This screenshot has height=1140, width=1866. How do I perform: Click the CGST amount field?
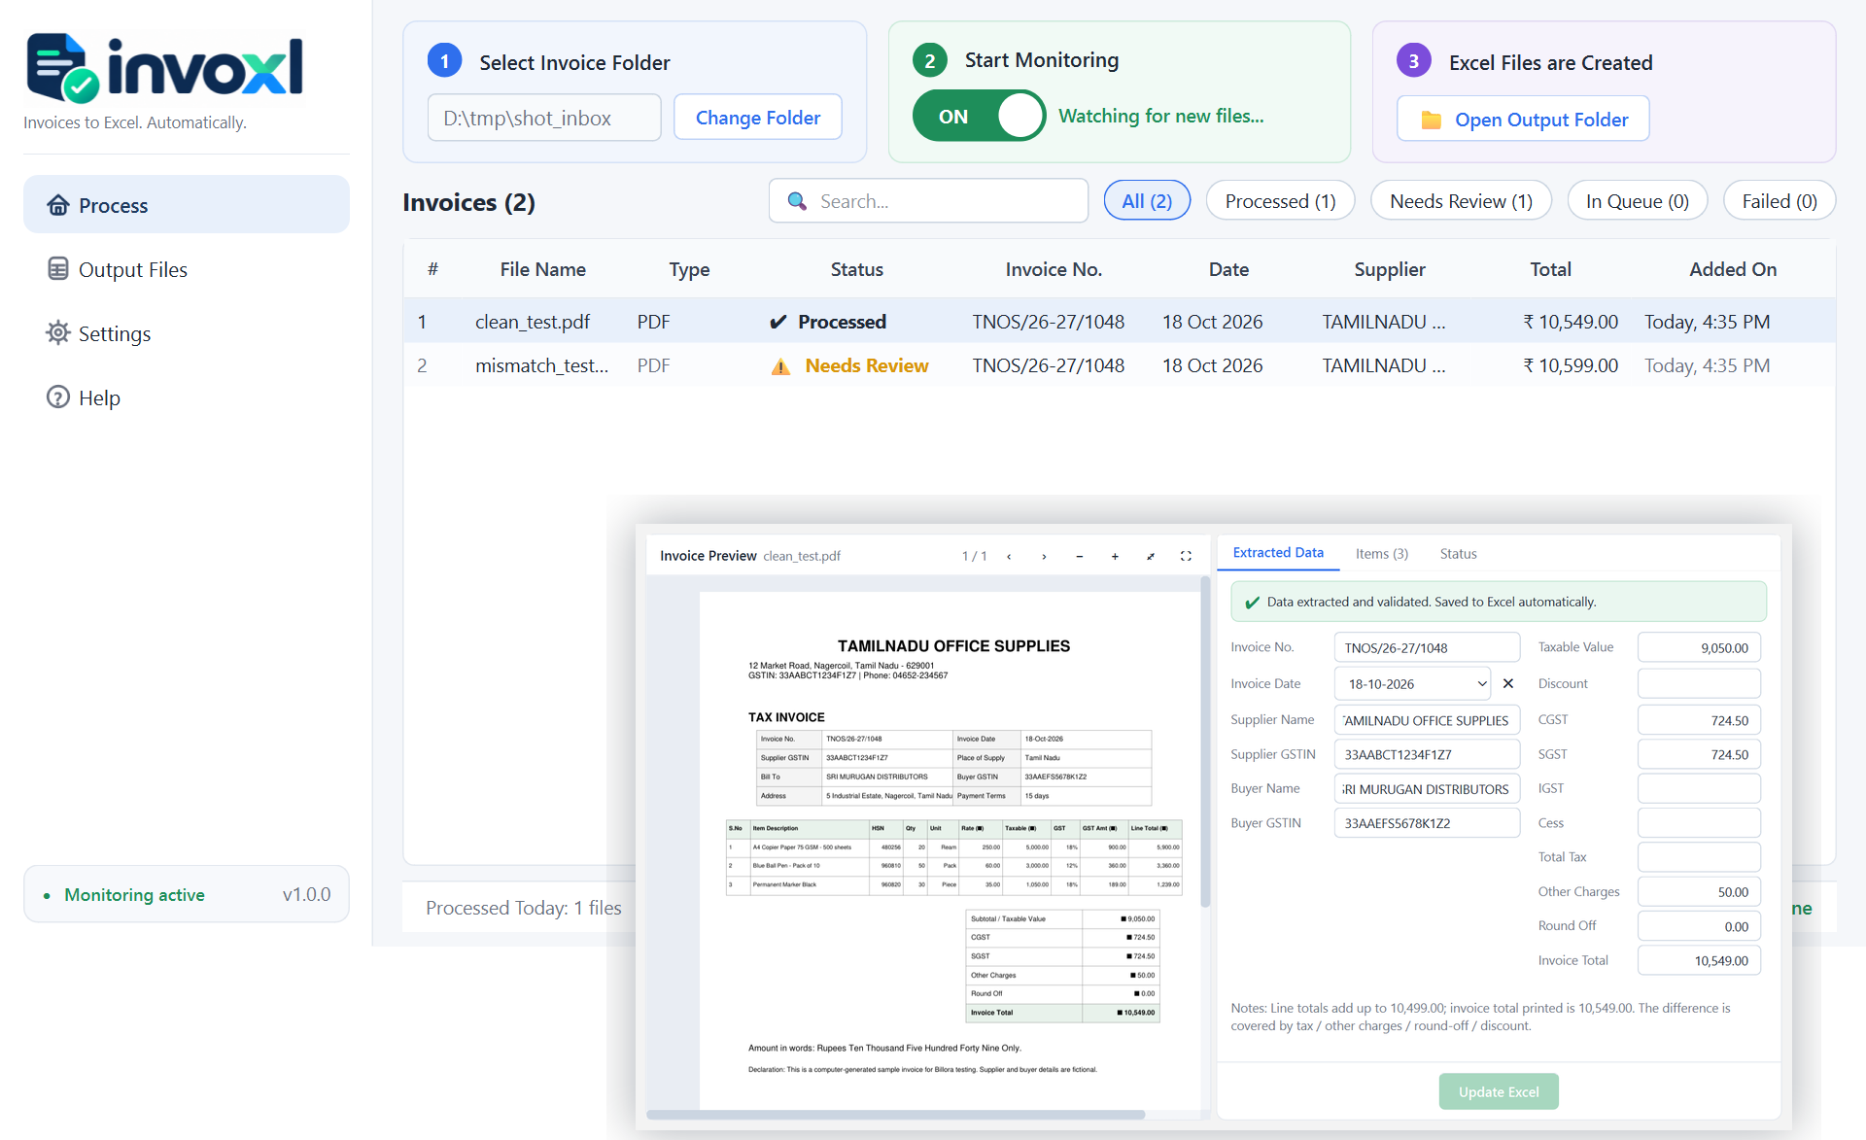tap(1699, 720)
